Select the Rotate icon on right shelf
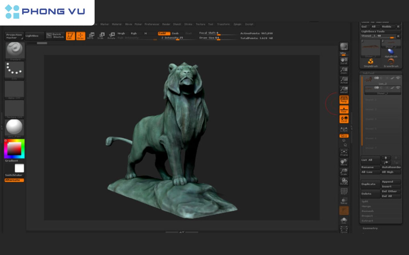The image size is (409, 255). tap(344, 181)
